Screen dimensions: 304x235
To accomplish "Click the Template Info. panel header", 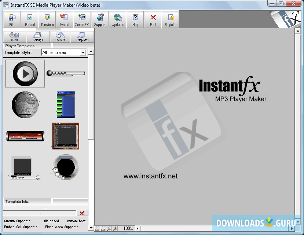I will pos(28,202).
